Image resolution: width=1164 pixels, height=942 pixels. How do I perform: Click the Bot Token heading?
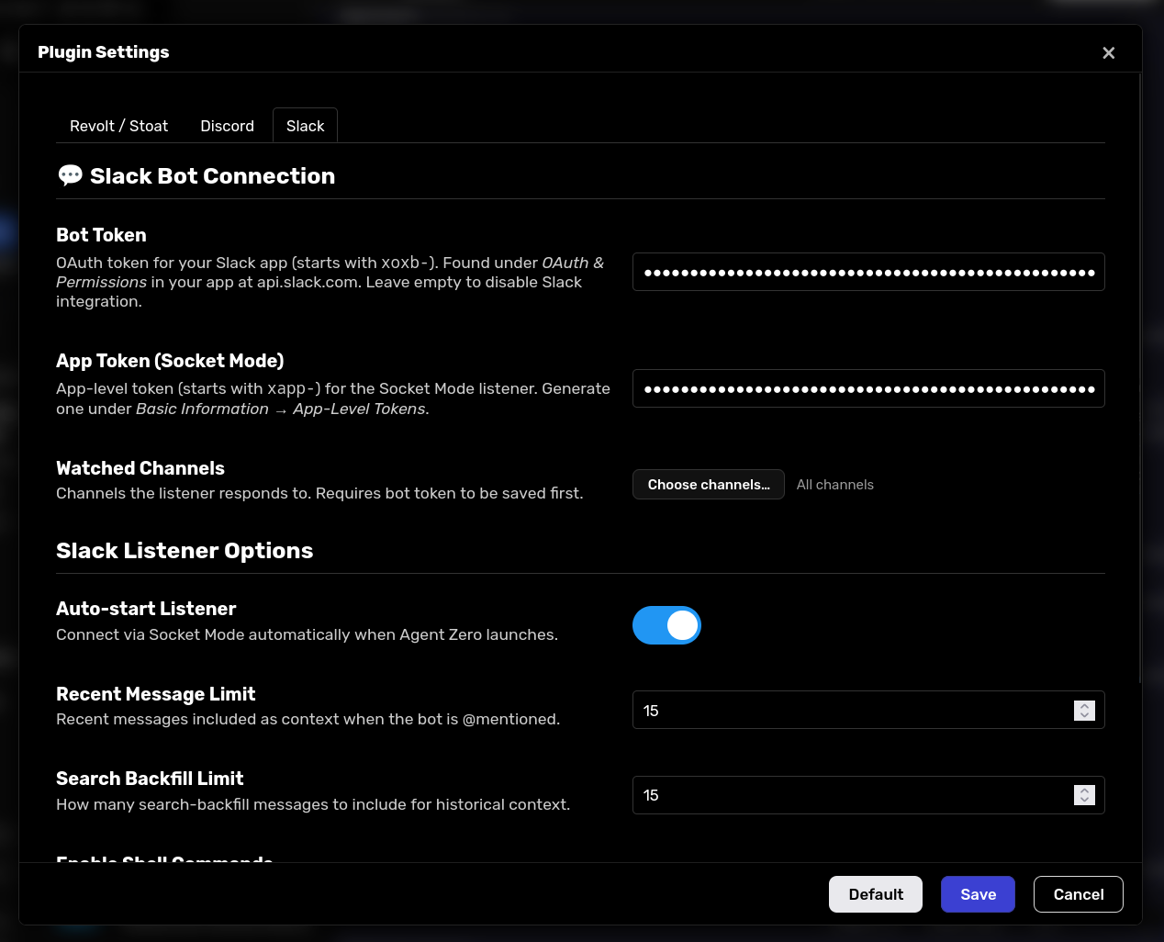(101, 235)
